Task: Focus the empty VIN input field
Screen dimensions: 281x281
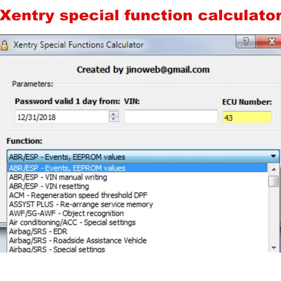Action: click(171, 117)
